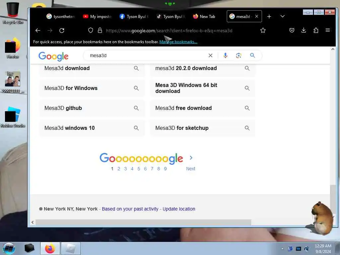Open related search Mesa3d free download
The height and width of the screenshot is (255, 340).
203,108
